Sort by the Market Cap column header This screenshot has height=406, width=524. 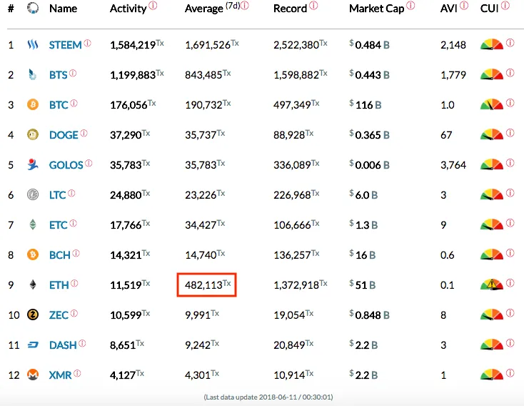click(x=377, y=9)
